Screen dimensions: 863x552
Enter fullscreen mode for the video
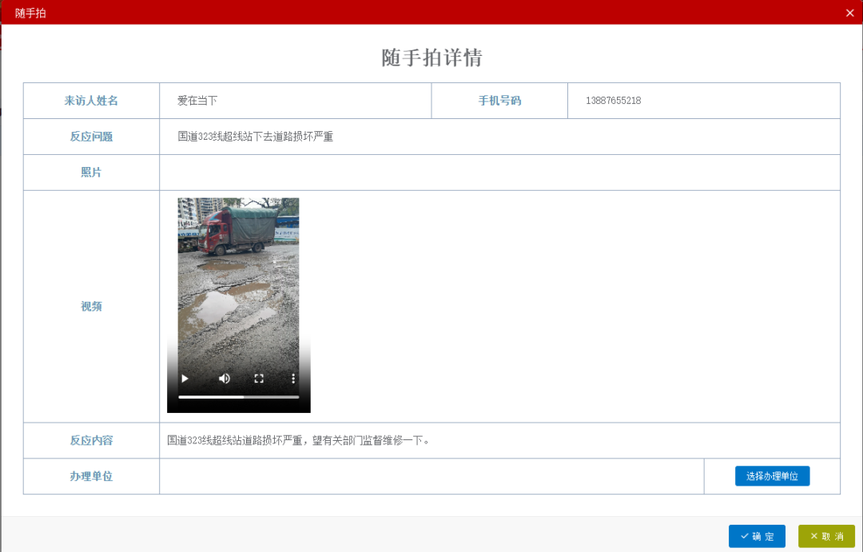tap(259, 379)
